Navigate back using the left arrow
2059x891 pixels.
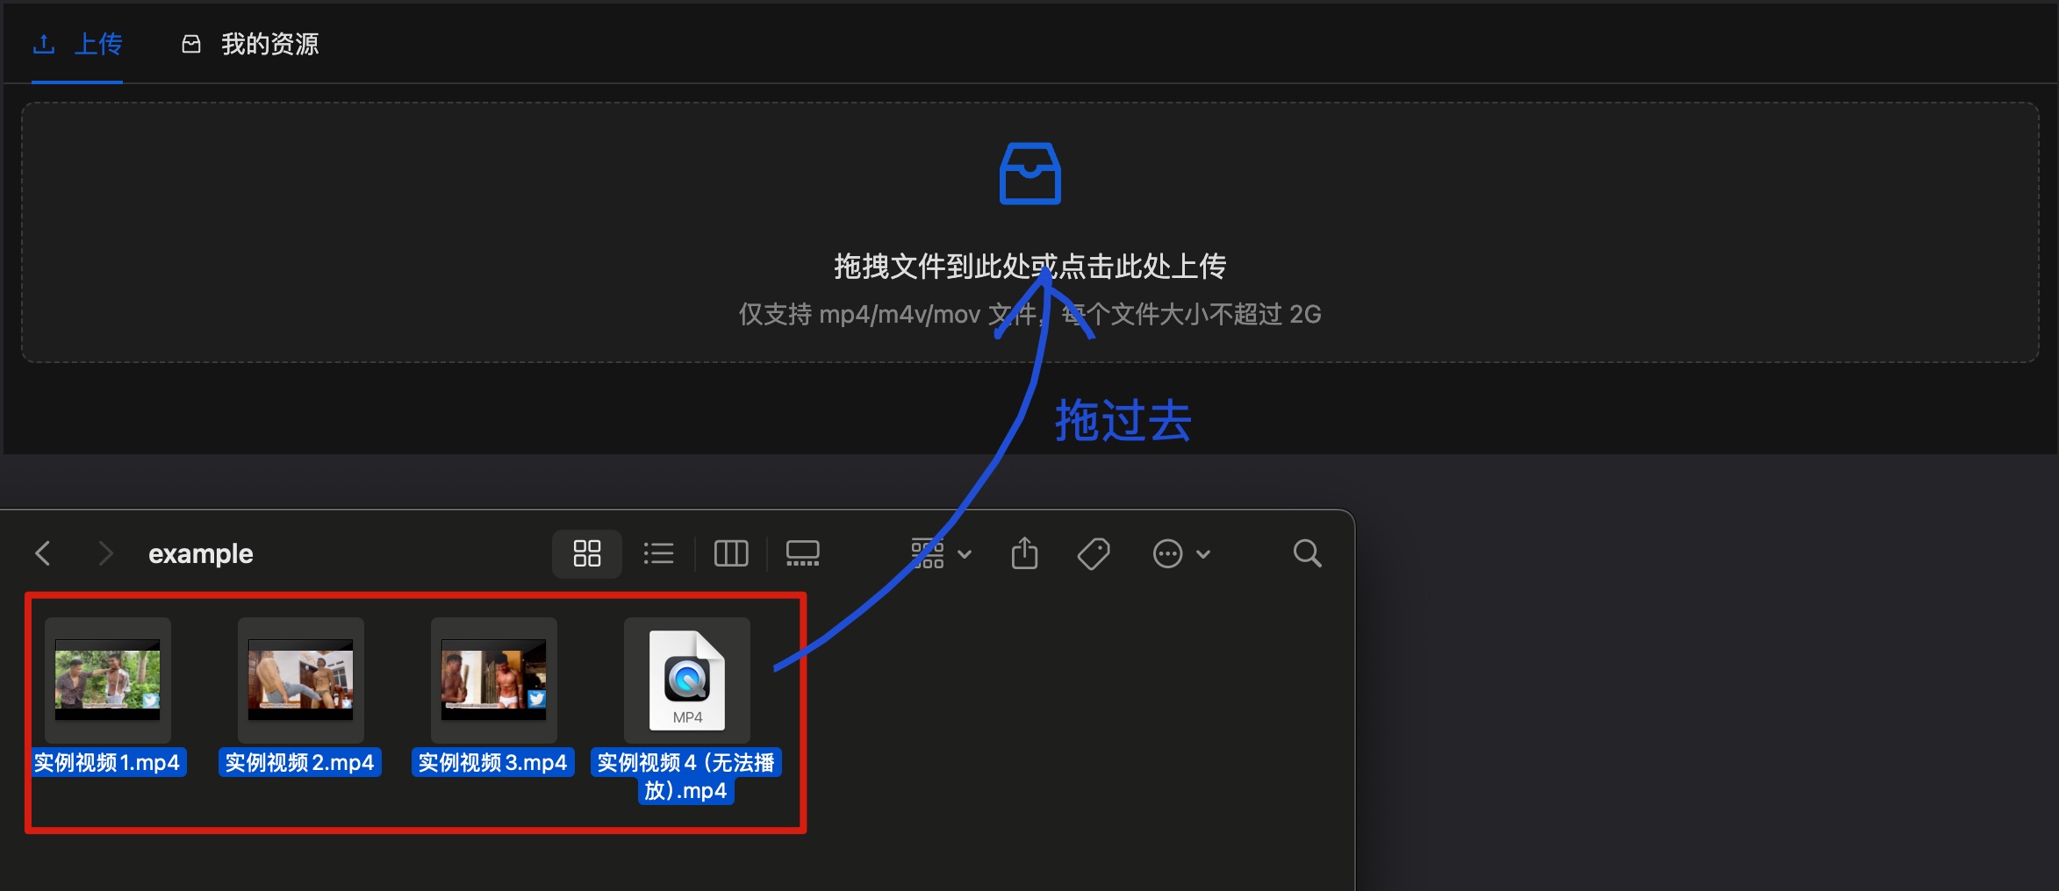[x=43, y=553]
